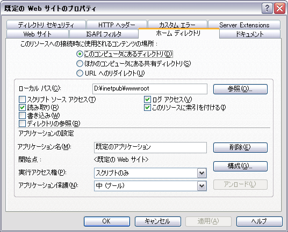This screenshot has width=288, height=232.
Task: Uncheck the ログ アクセス checkbox
Action: (x=147, y=100)
